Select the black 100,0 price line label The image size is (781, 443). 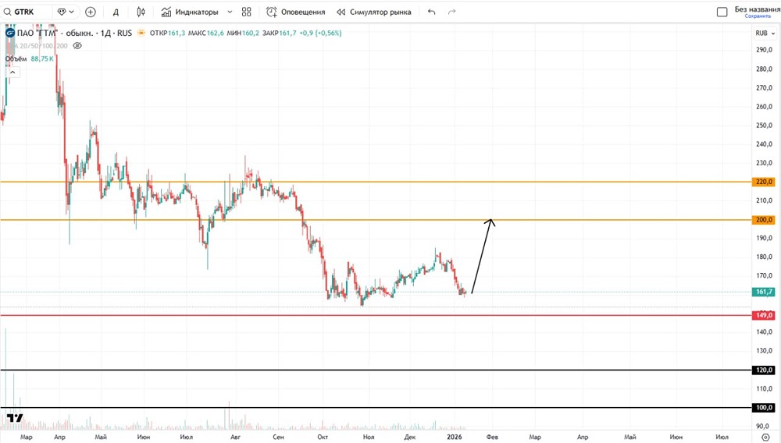[x=764, y=408]
